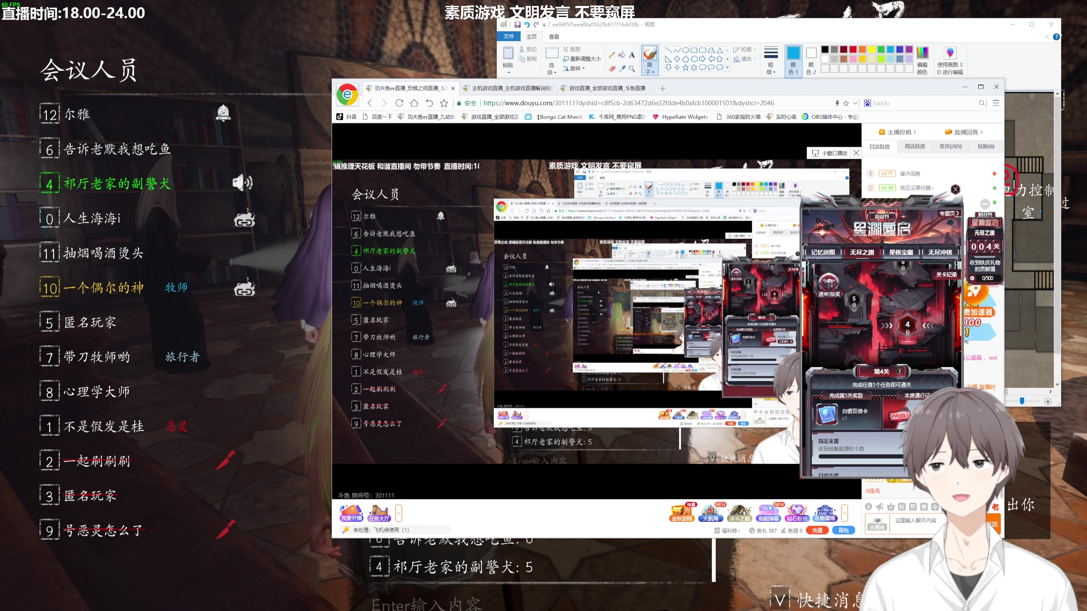
Task: Toggle the link icon beside 人生海海i
Action: point(245,219)
